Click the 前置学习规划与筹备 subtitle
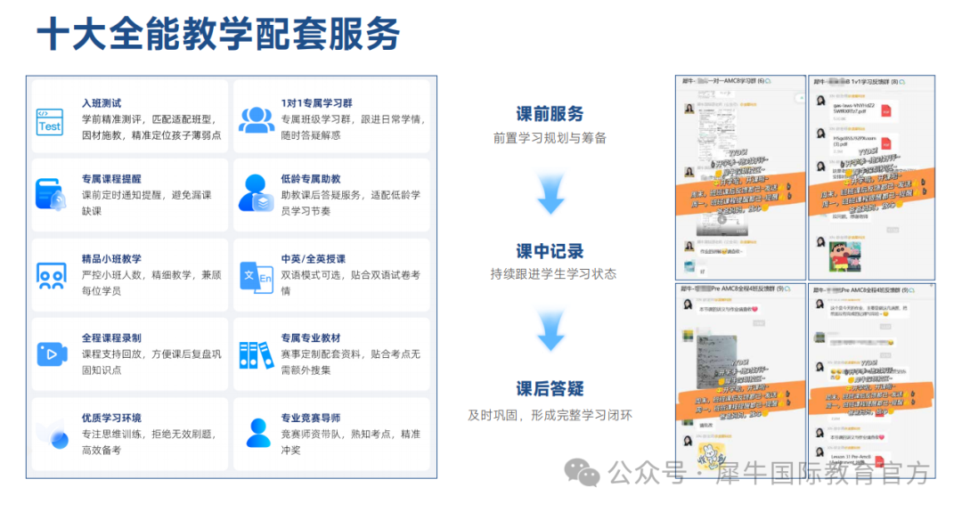 (550, 138)
